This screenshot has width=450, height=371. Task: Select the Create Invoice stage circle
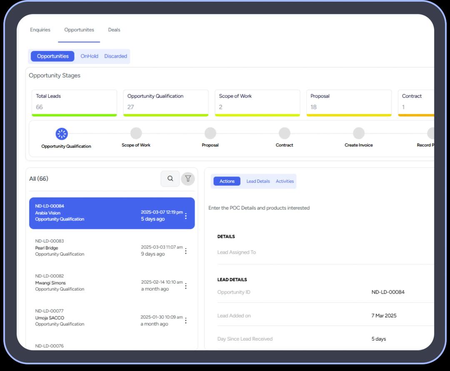pos(358,133)
